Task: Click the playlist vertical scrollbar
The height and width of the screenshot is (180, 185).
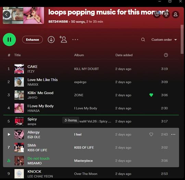Action: 182,40
